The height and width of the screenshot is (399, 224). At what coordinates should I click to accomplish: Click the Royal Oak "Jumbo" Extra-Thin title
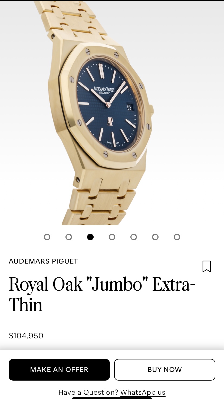click(x=102, y=294)
